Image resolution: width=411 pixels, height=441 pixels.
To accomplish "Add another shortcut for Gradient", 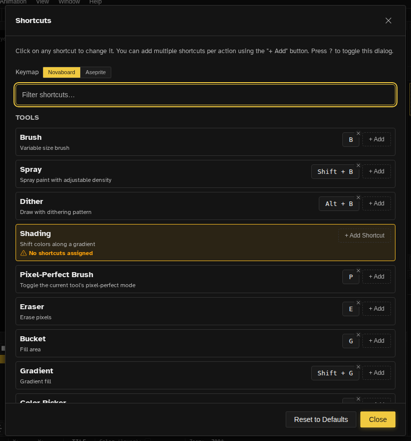I will tap(376, 373).
